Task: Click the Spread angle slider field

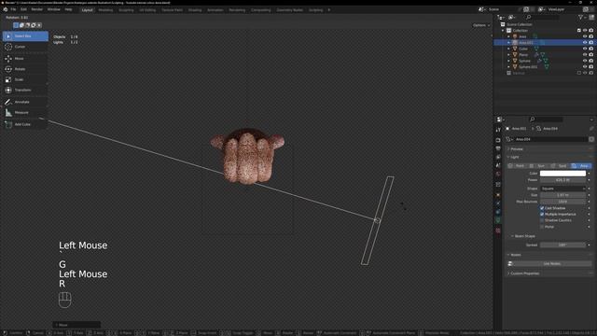Action: click(x=562, y=245)
